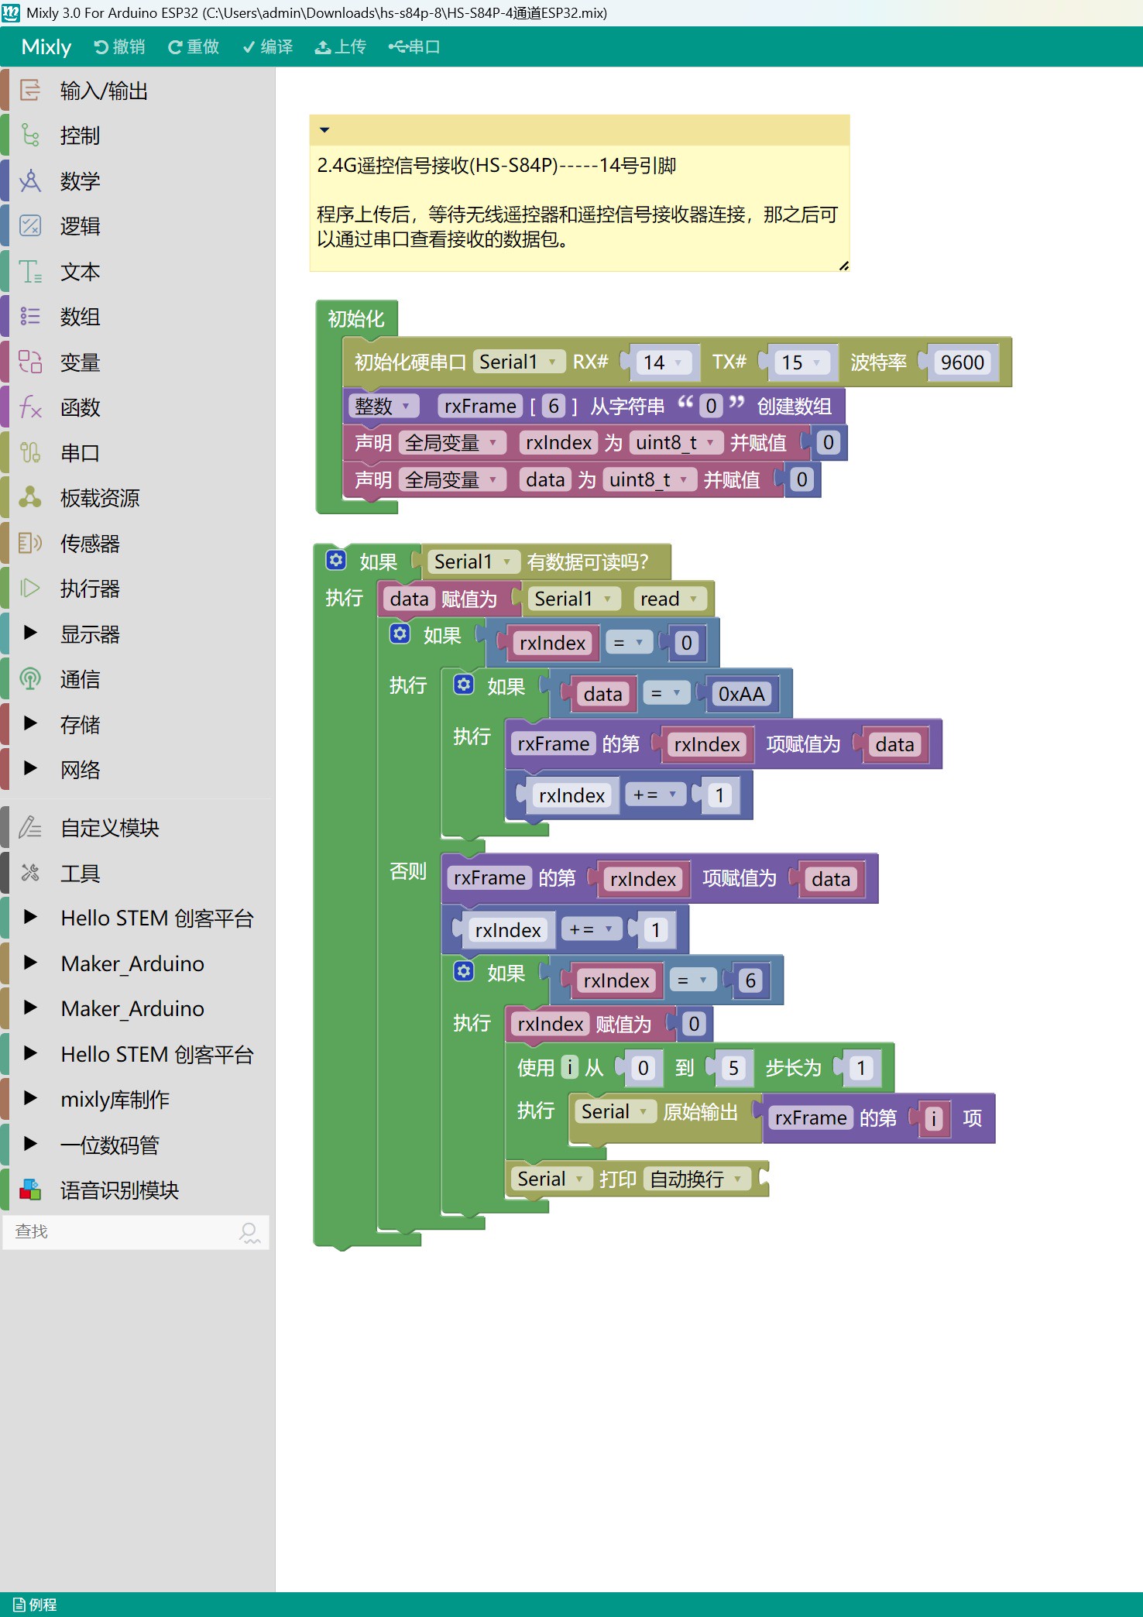Expand the 一位数码管 category

pyautogui.click(x=30, y=1144)
